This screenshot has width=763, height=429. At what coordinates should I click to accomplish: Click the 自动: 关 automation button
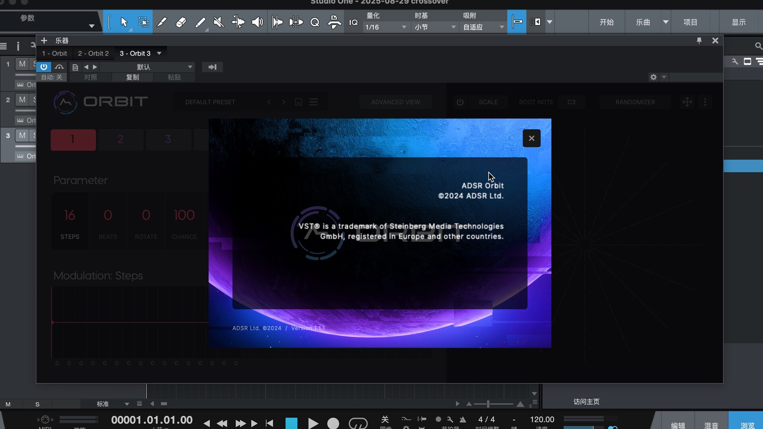pos(52,77)
